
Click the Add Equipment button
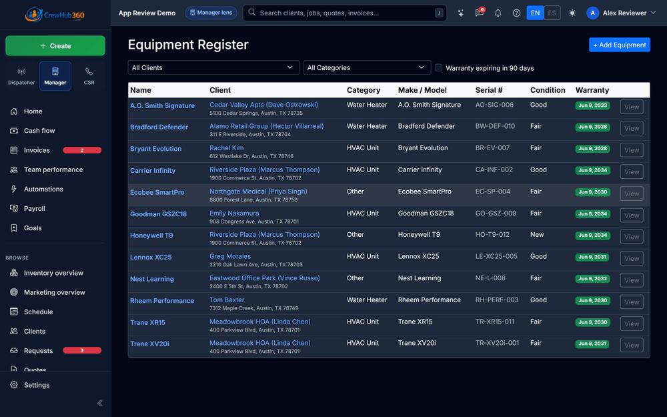pos(620,45)
